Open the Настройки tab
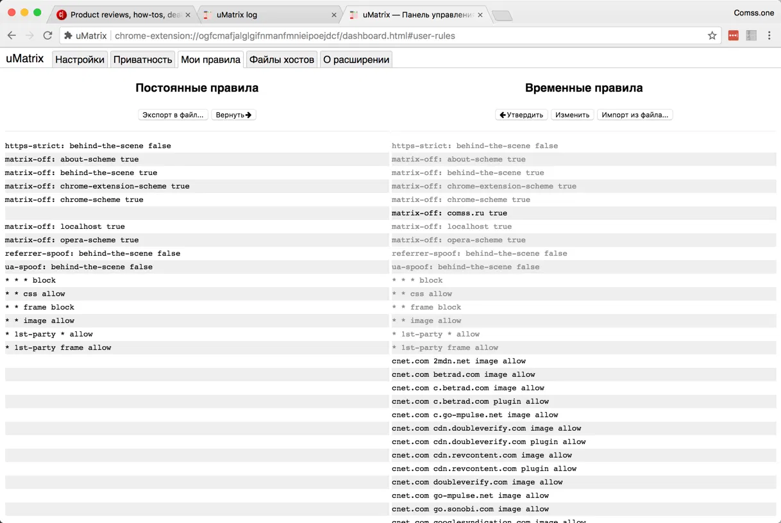Image resolution: width=781 pixels, height=523 pixels. point(80,60)
